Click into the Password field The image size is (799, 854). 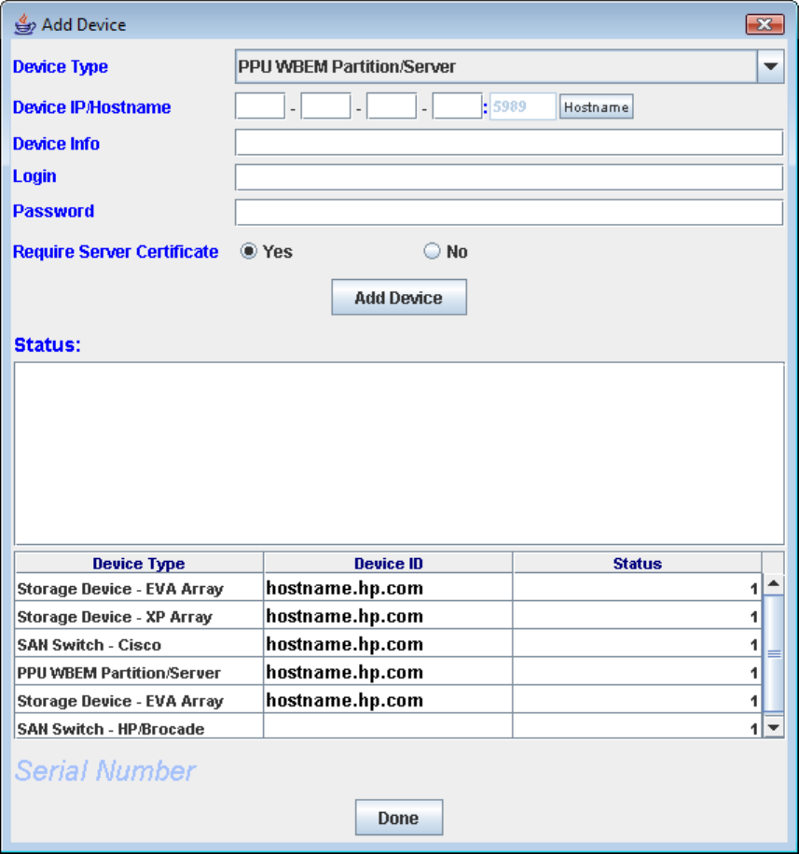click(x=508, y=213)
